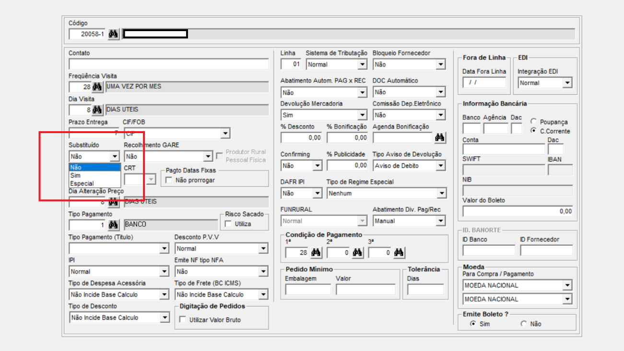Viewport: 624px width, 351px height.
Task: Open Abatimento Div. Pag/Rec dropdown
Action: [x=441, y=221]
